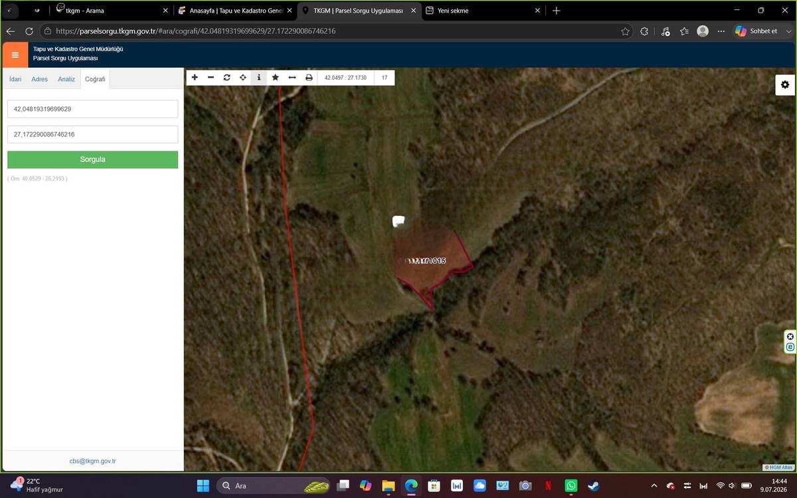
Task: Focus the latitude field 42,04819319699629
Action: coord(92,109)
